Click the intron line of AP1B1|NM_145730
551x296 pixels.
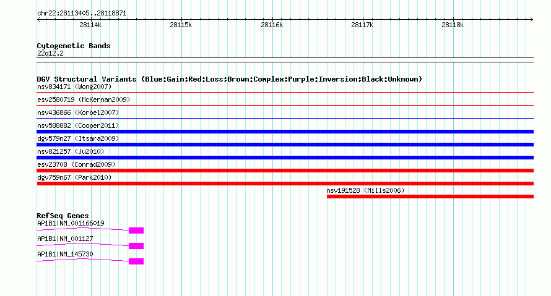pos(82,260)
